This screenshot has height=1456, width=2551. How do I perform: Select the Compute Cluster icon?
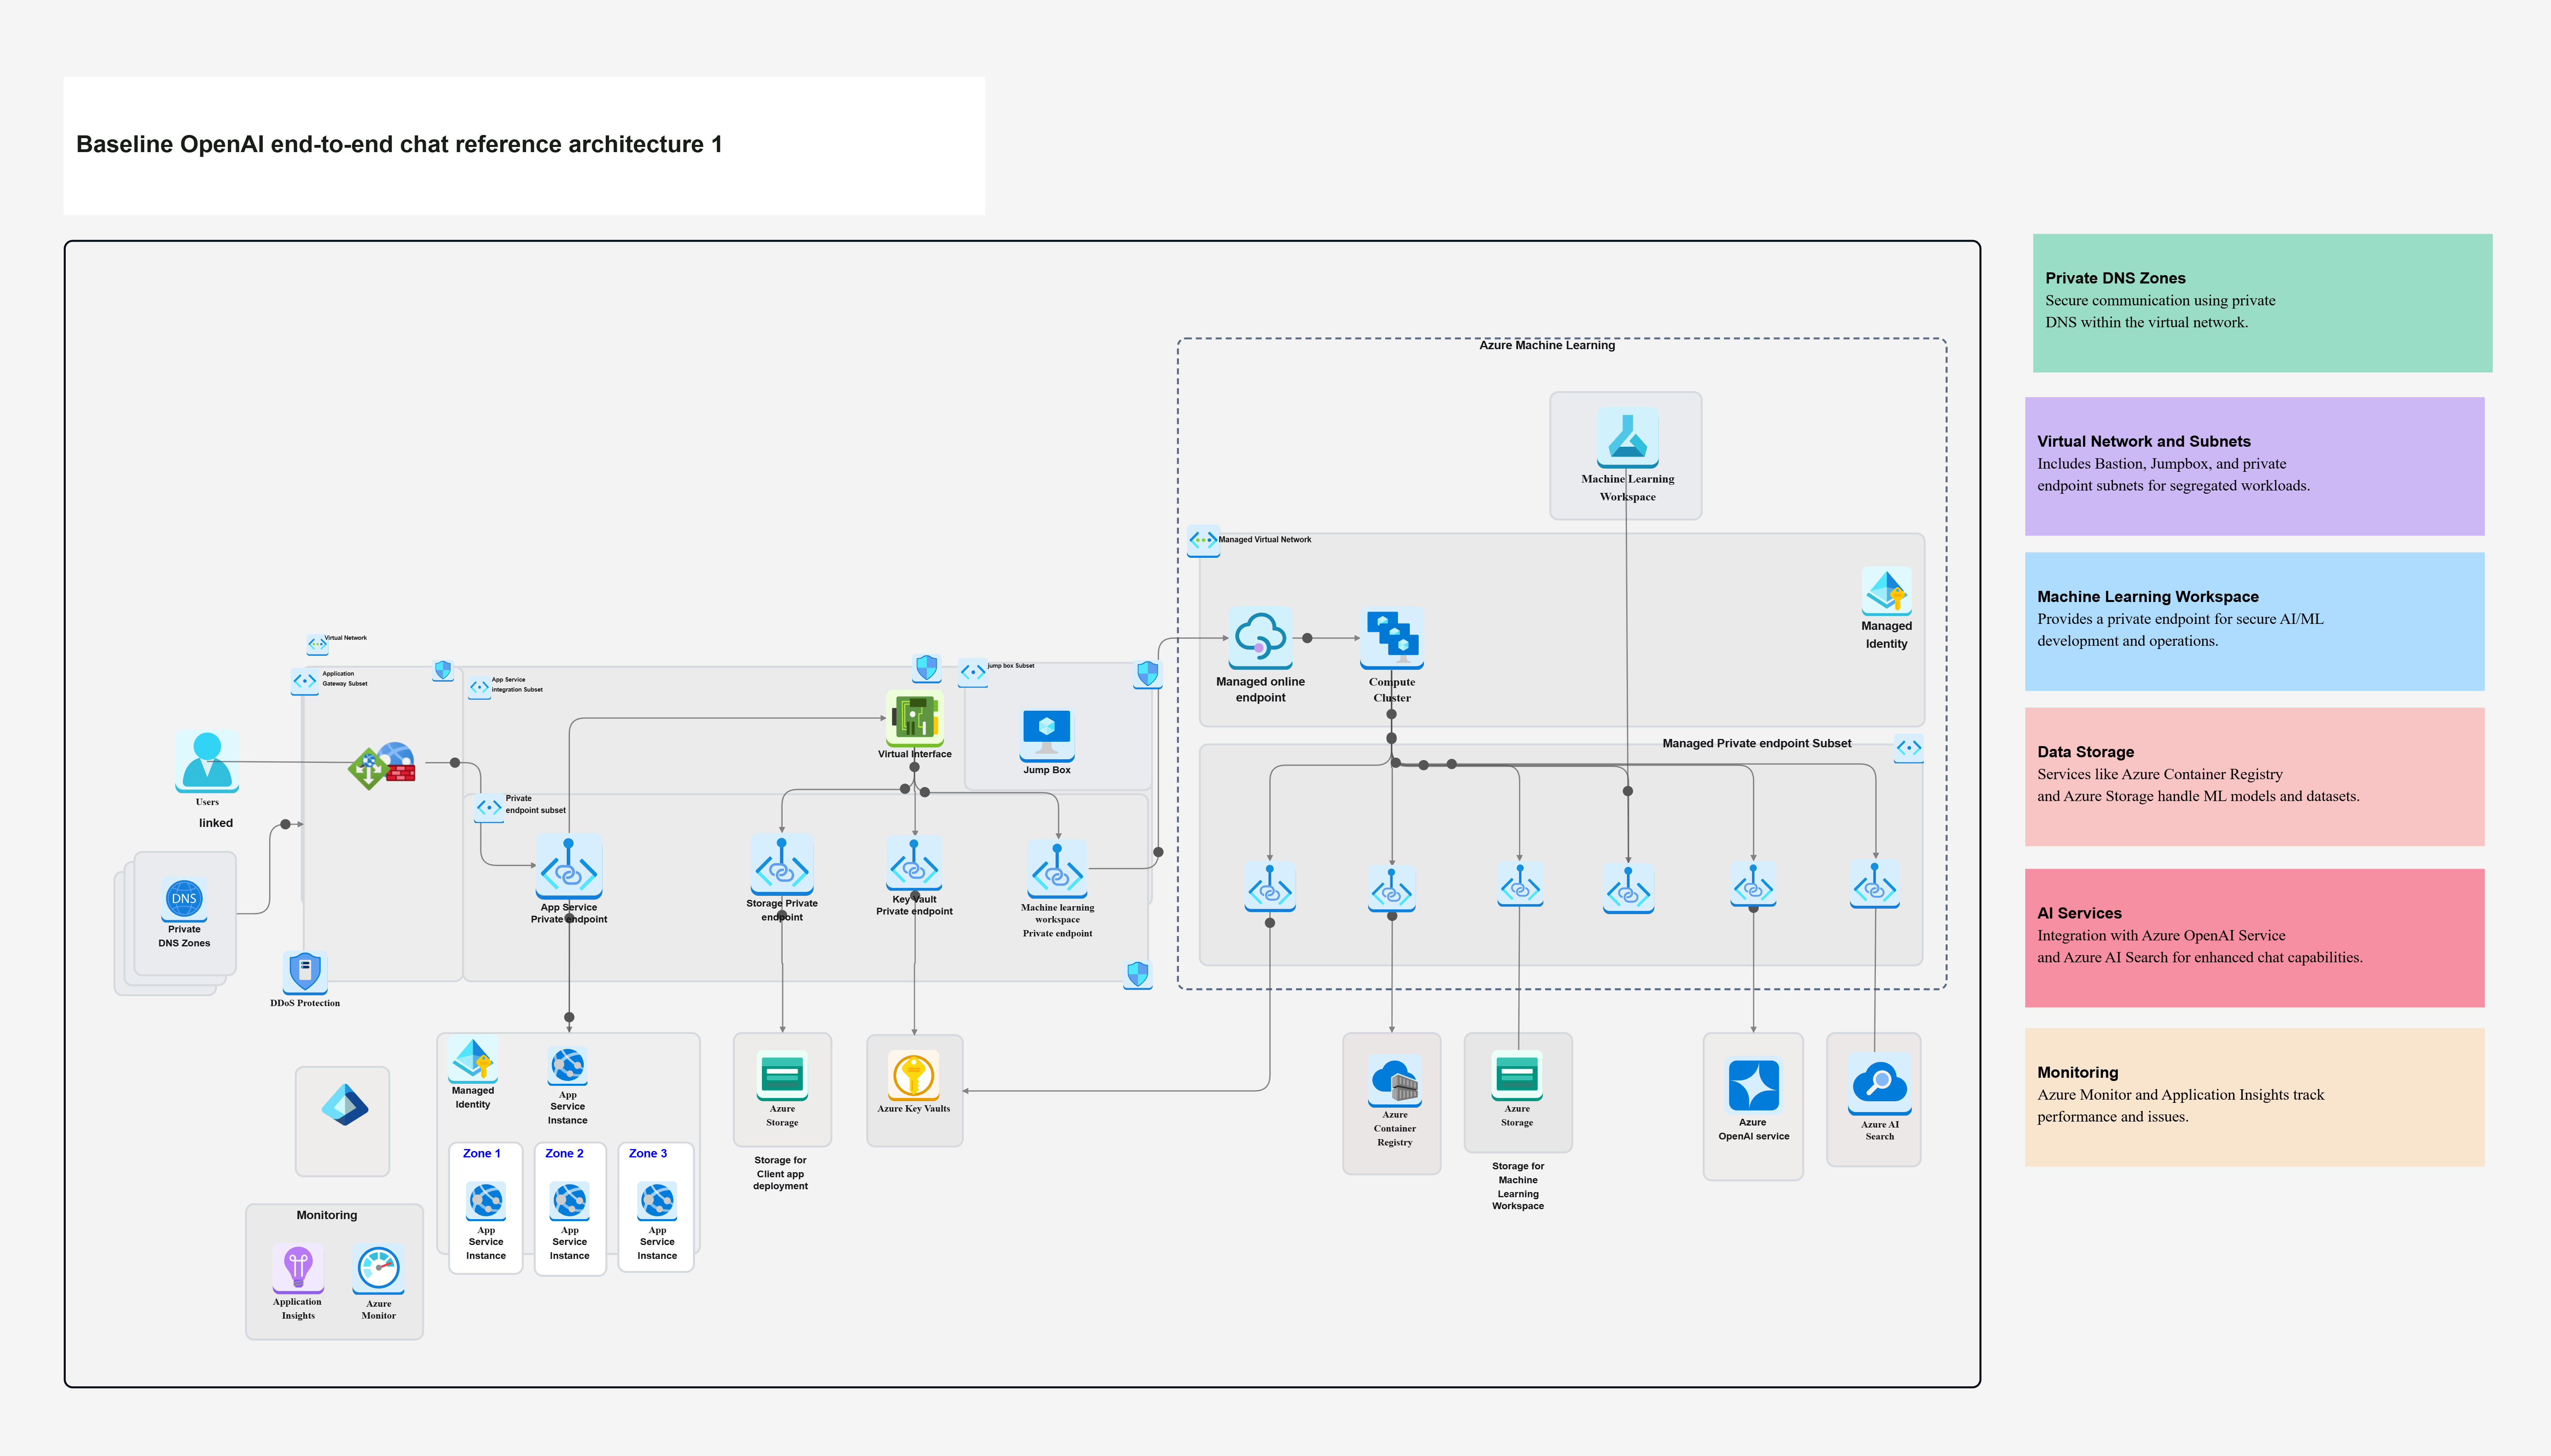point(1392,638)
